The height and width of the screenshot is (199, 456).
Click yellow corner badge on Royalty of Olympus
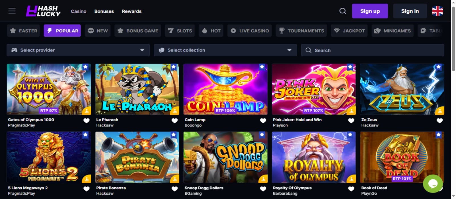tap(352, 179)
